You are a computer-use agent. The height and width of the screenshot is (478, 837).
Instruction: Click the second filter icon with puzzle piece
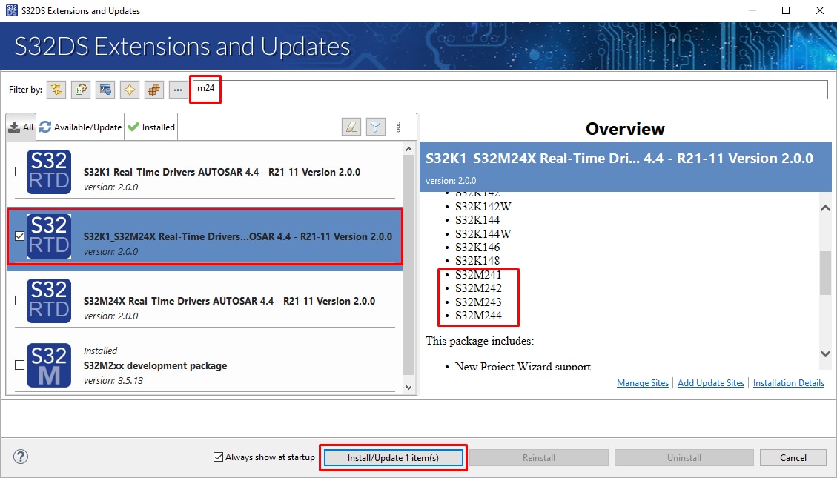pos(81,90)
